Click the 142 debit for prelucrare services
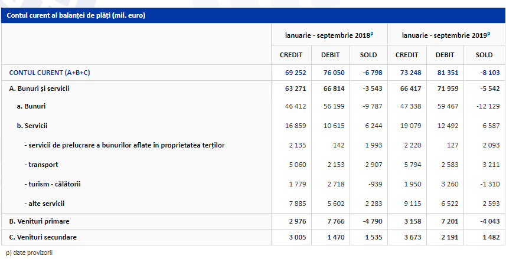The height and width of the screenshot is (259, 506). point(339,145)
